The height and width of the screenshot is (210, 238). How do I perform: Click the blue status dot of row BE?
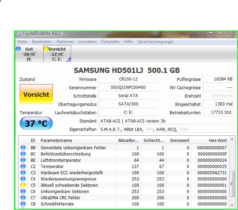pos(23,160)
